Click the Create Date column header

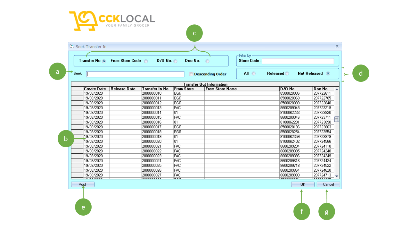click(x=95, y=89)
